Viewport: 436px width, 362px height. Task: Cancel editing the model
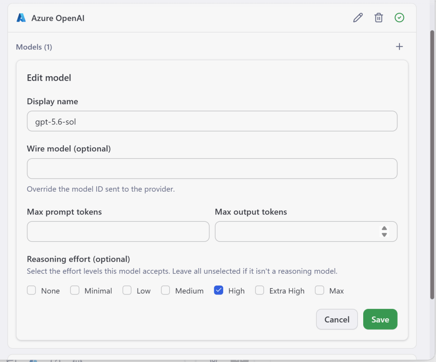[337, 319]
